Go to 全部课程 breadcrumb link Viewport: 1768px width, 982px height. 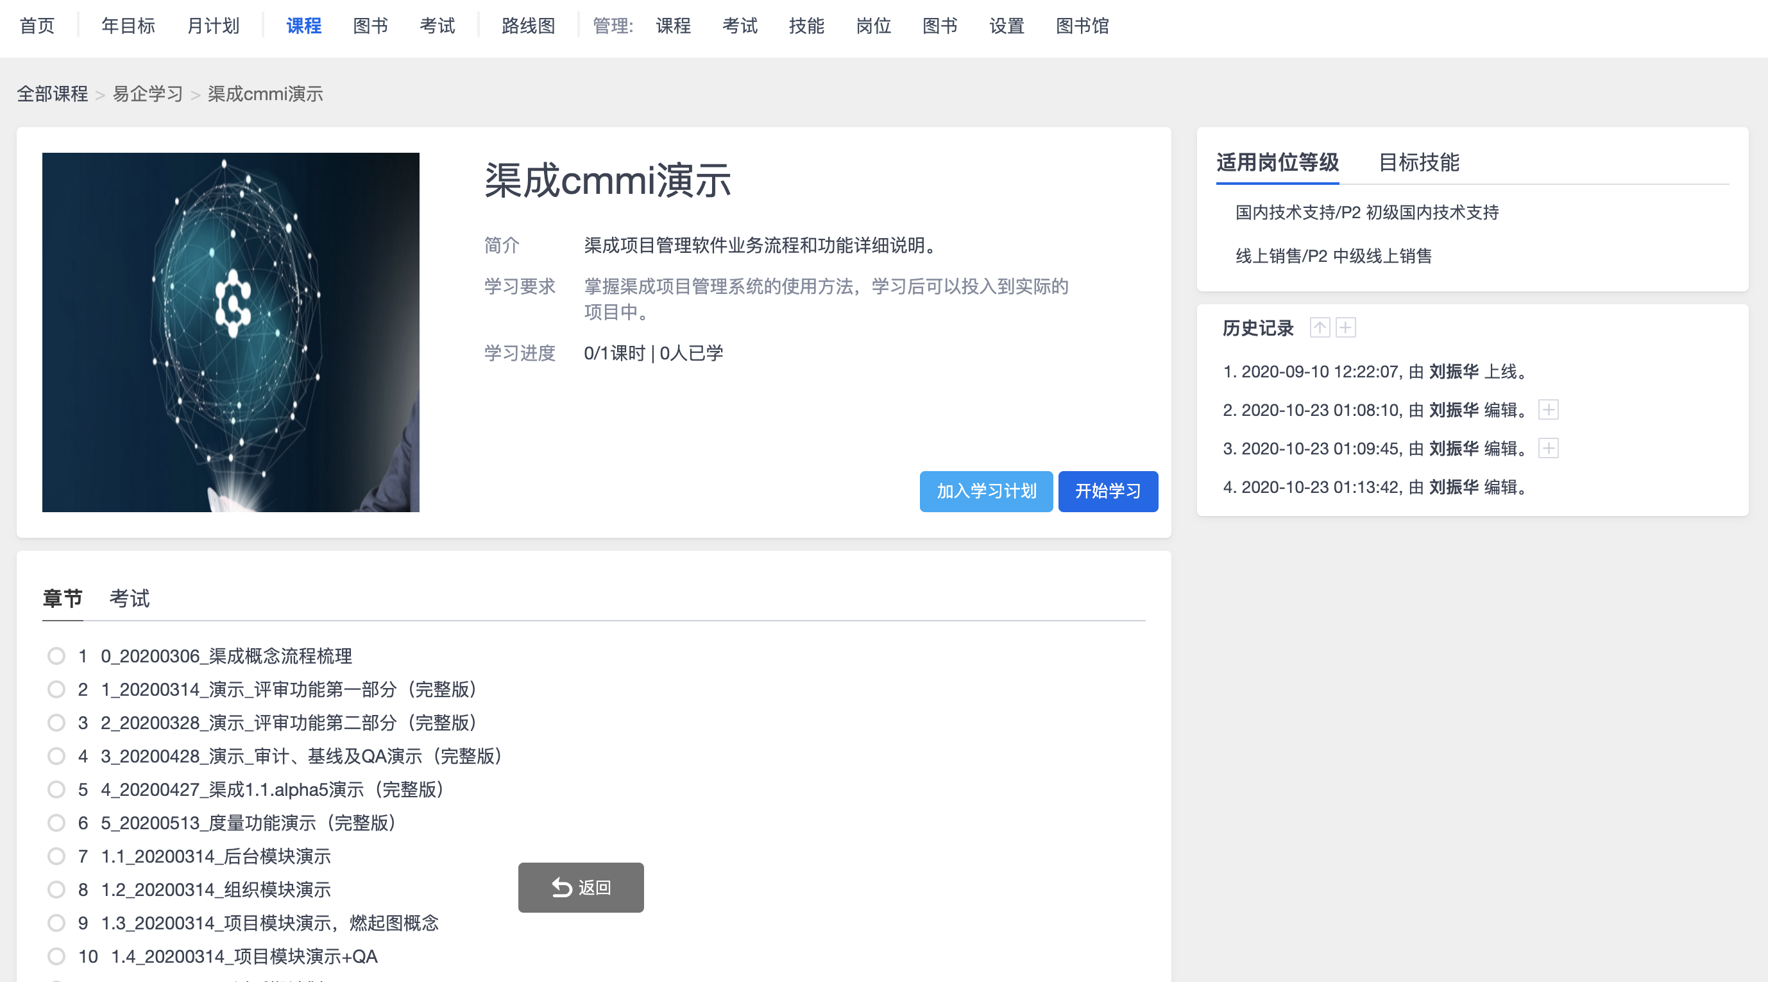[53, 94]
